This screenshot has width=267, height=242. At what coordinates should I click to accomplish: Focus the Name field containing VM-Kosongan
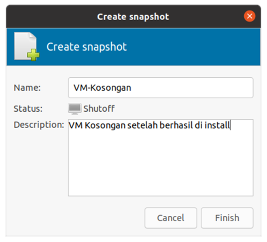[x=160, y=88]
